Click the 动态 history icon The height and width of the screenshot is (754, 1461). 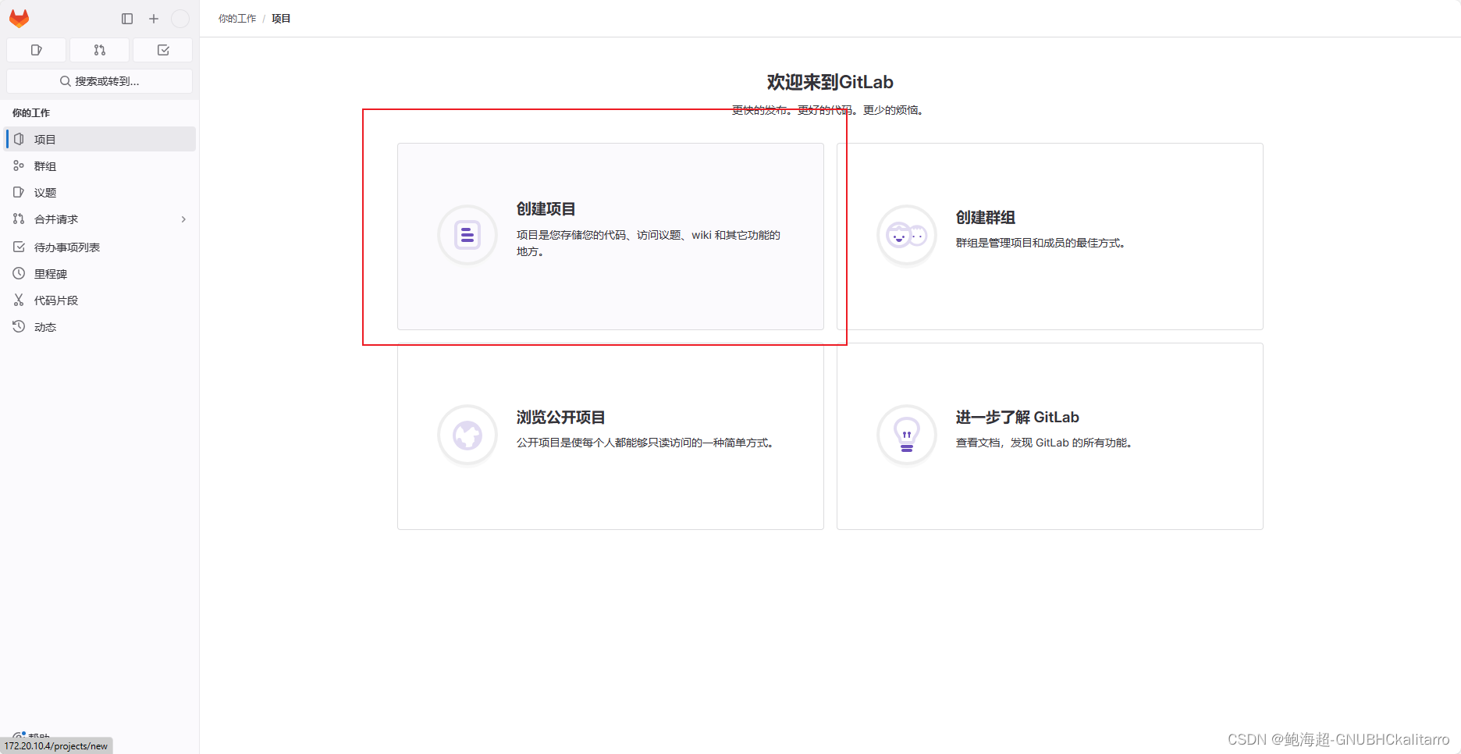[x=19, y=326]
